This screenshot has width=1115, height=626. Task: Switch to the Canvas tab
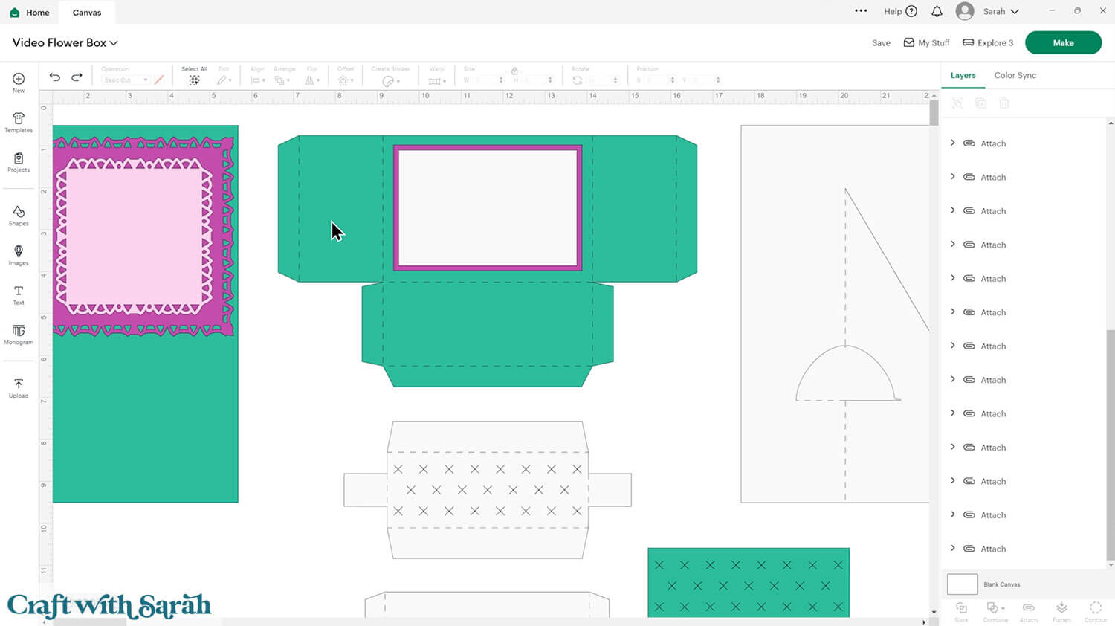click(87, 13)
